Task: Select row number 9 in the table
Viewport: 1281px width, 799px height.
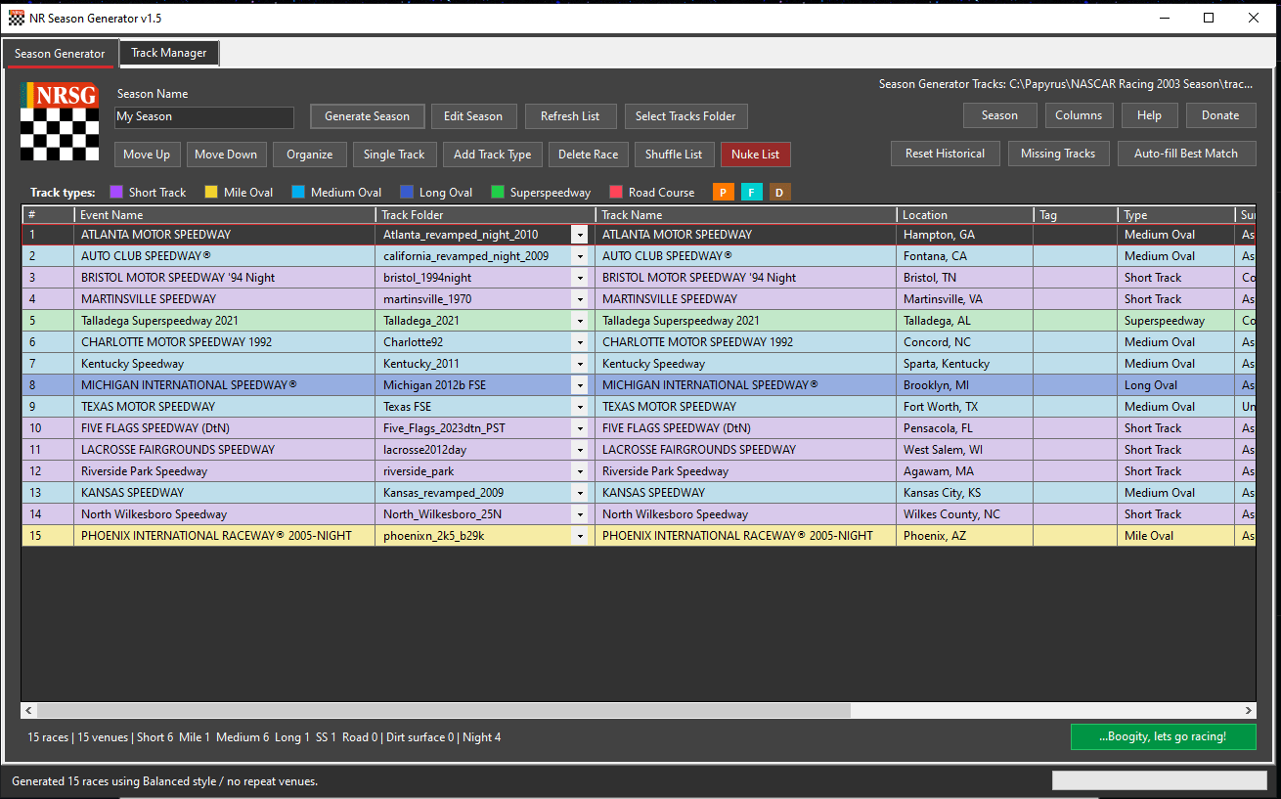Action: click(48, 407)
